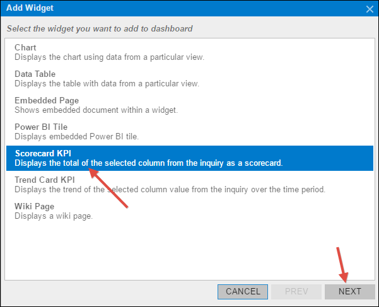Viewport: 379px width, 307px height.
Task: Click 'Shows embedded document within a widget.' text
Action: tap(96, 110)
